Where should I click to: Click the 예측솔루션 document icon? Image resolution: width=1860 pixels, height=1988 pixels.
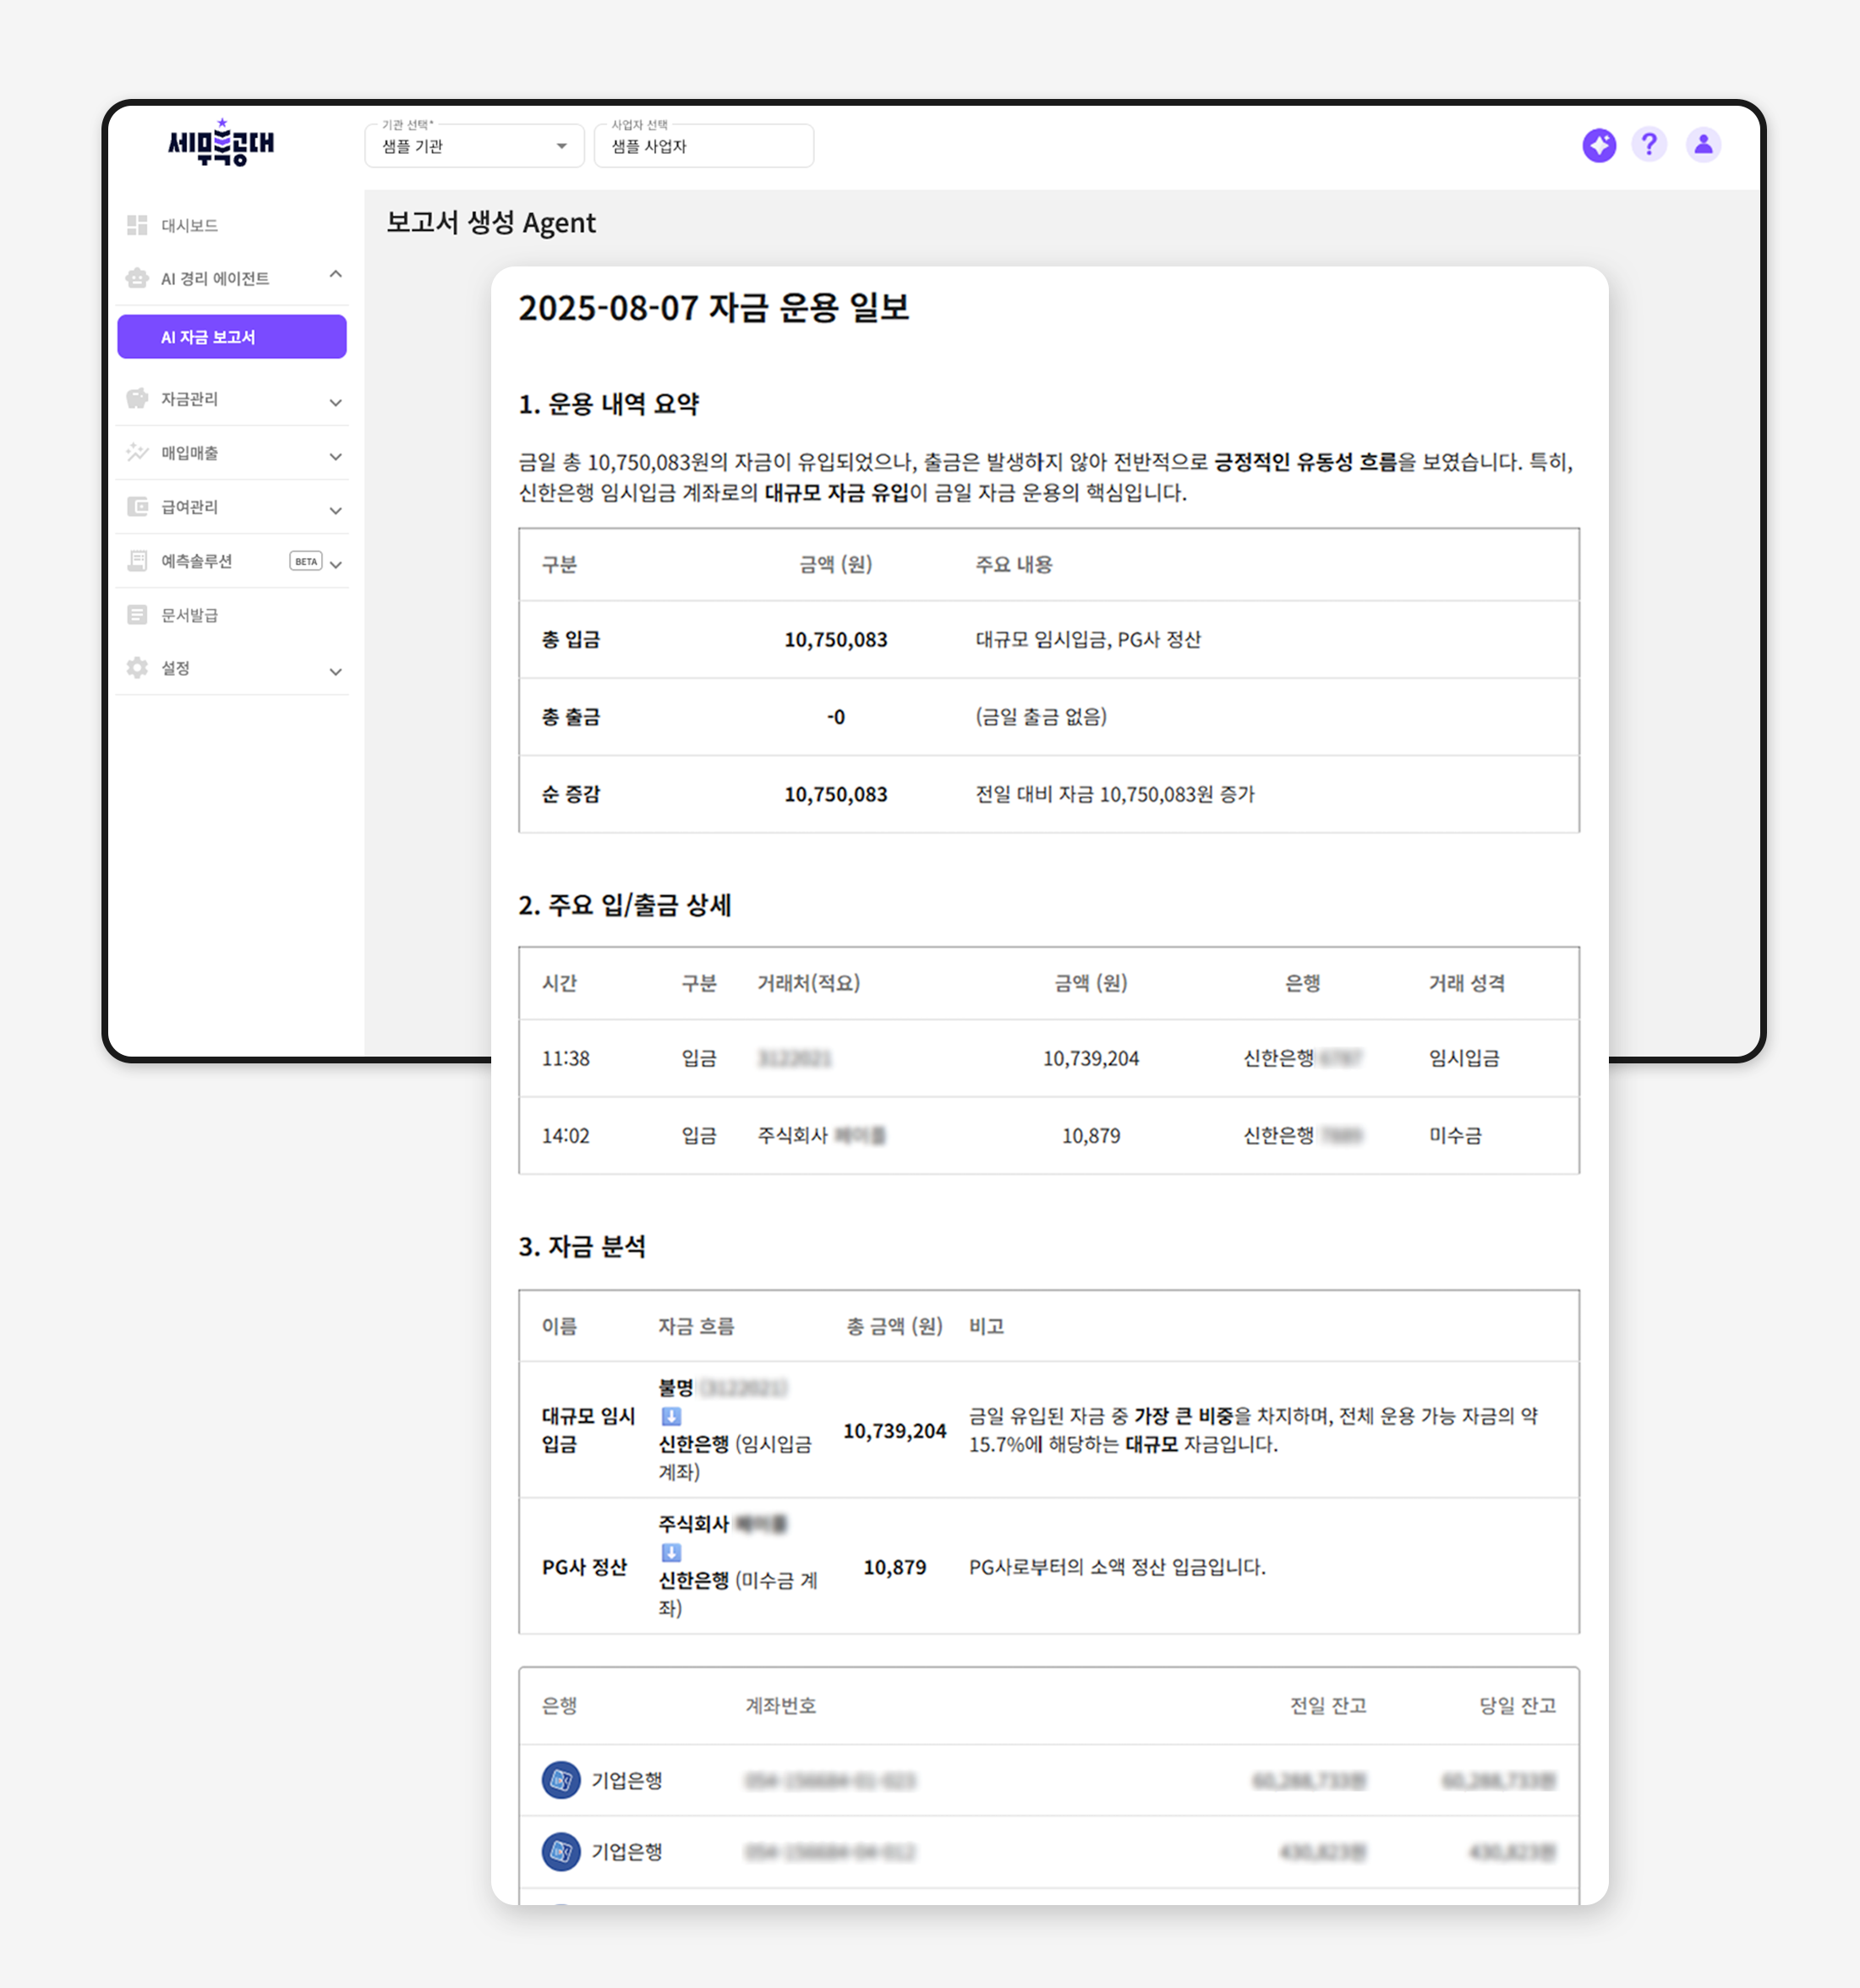click(137, 560)
